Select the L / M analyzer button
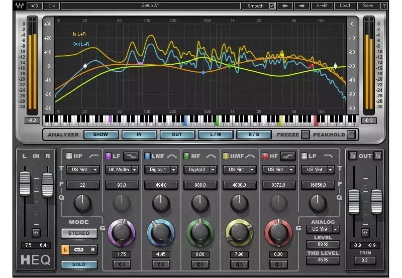The width and height of the screenshot is (402, 278). coord(216,134)
